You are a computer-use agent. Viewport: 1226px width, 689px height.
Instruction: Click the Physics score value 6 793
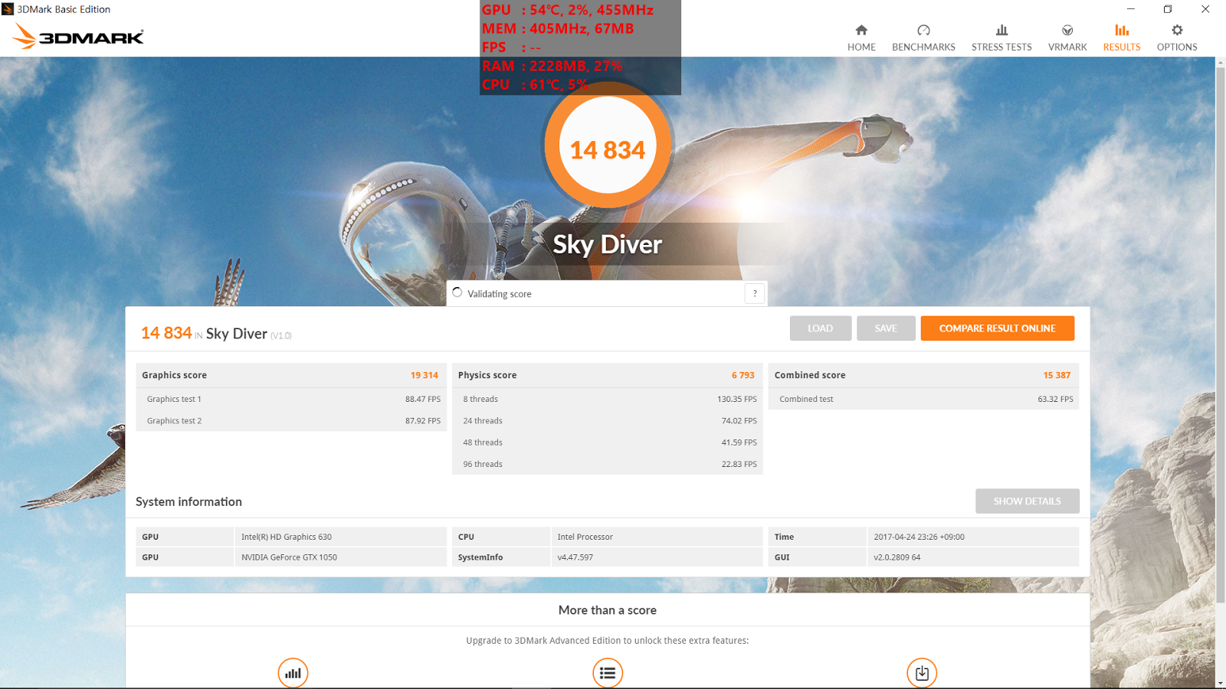[743, 375]
